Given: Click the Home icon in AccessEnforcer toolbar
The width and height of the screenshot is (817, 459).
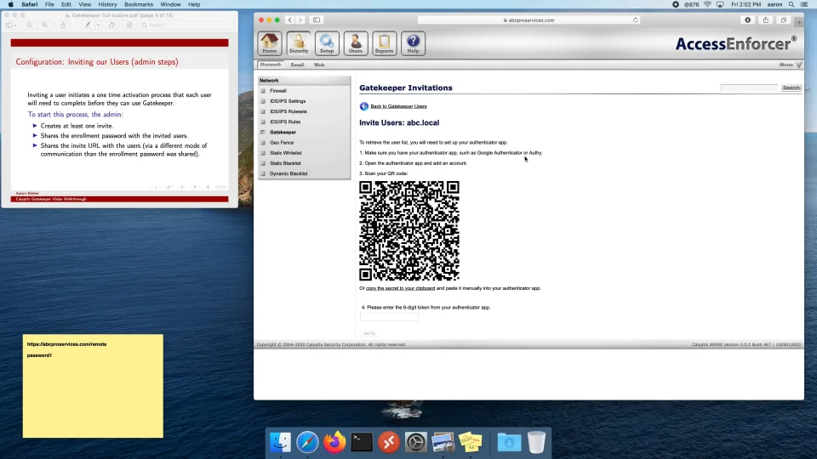Looking at the screenshot, I should pyautogui.click(x=270, y=42).
